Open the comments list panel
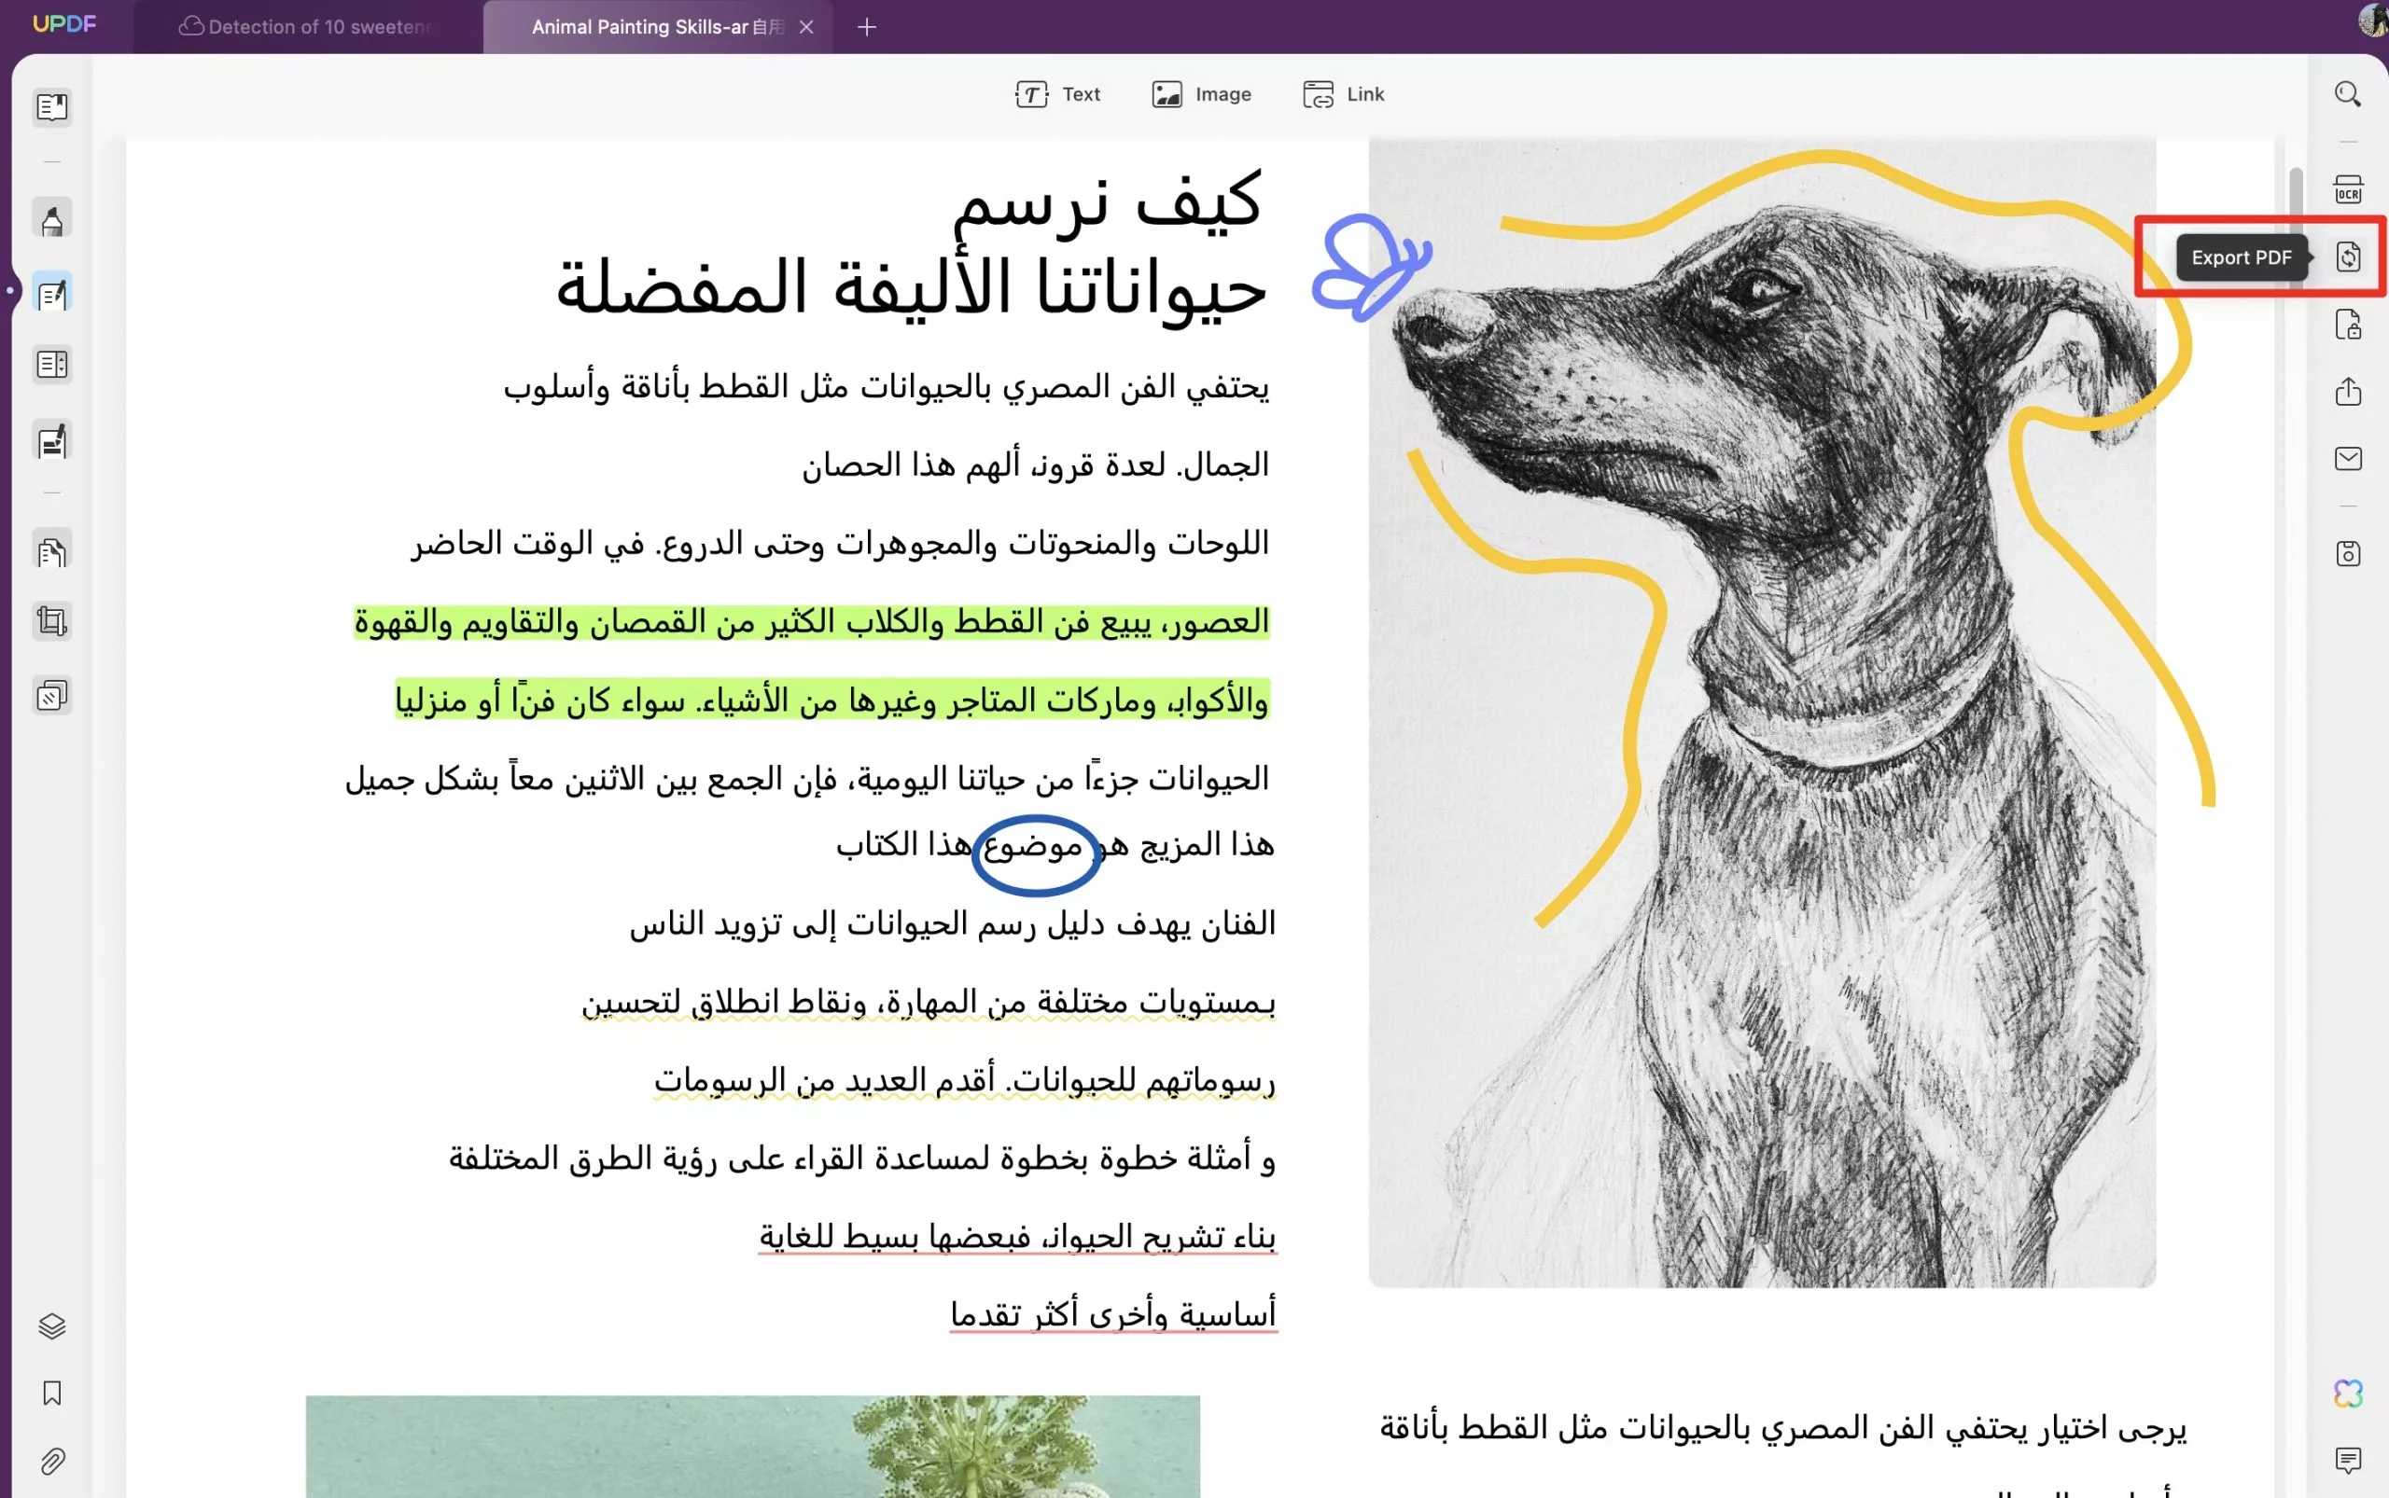The width and height of the screenshot is (2389, 1498). pos(2347,1459)
